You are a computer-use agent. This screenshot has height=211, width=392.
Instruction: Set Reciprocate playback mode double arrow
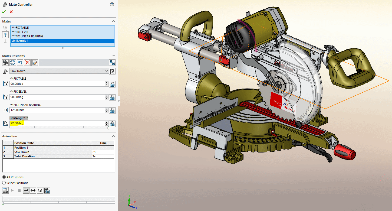33,190
